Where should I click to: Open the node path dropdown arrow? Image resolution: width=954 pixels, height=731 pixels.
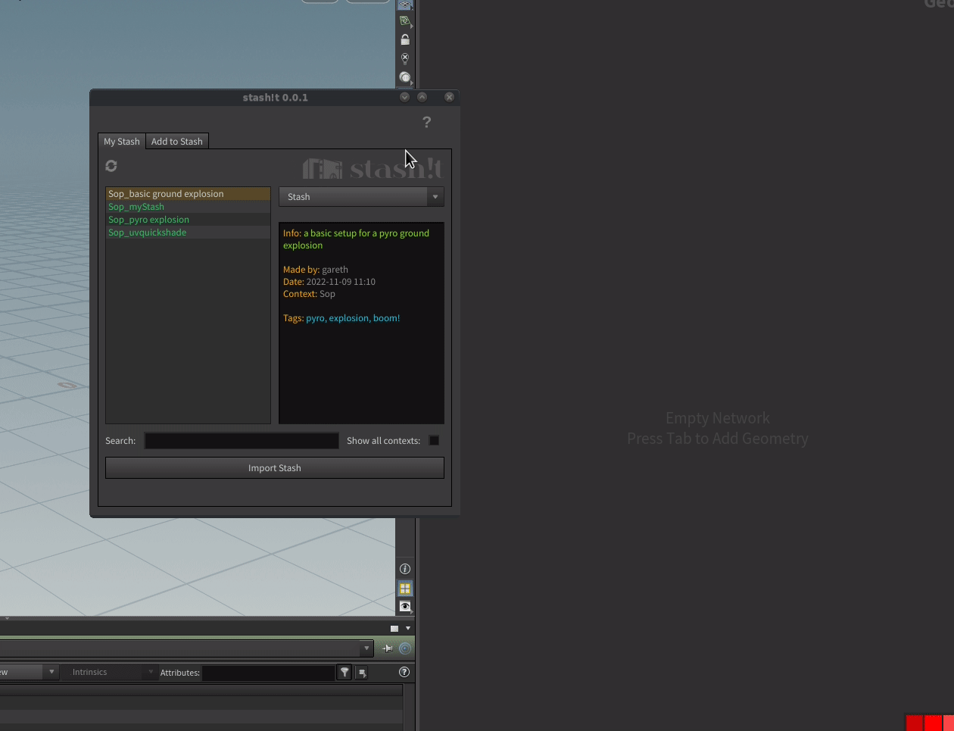366,648
